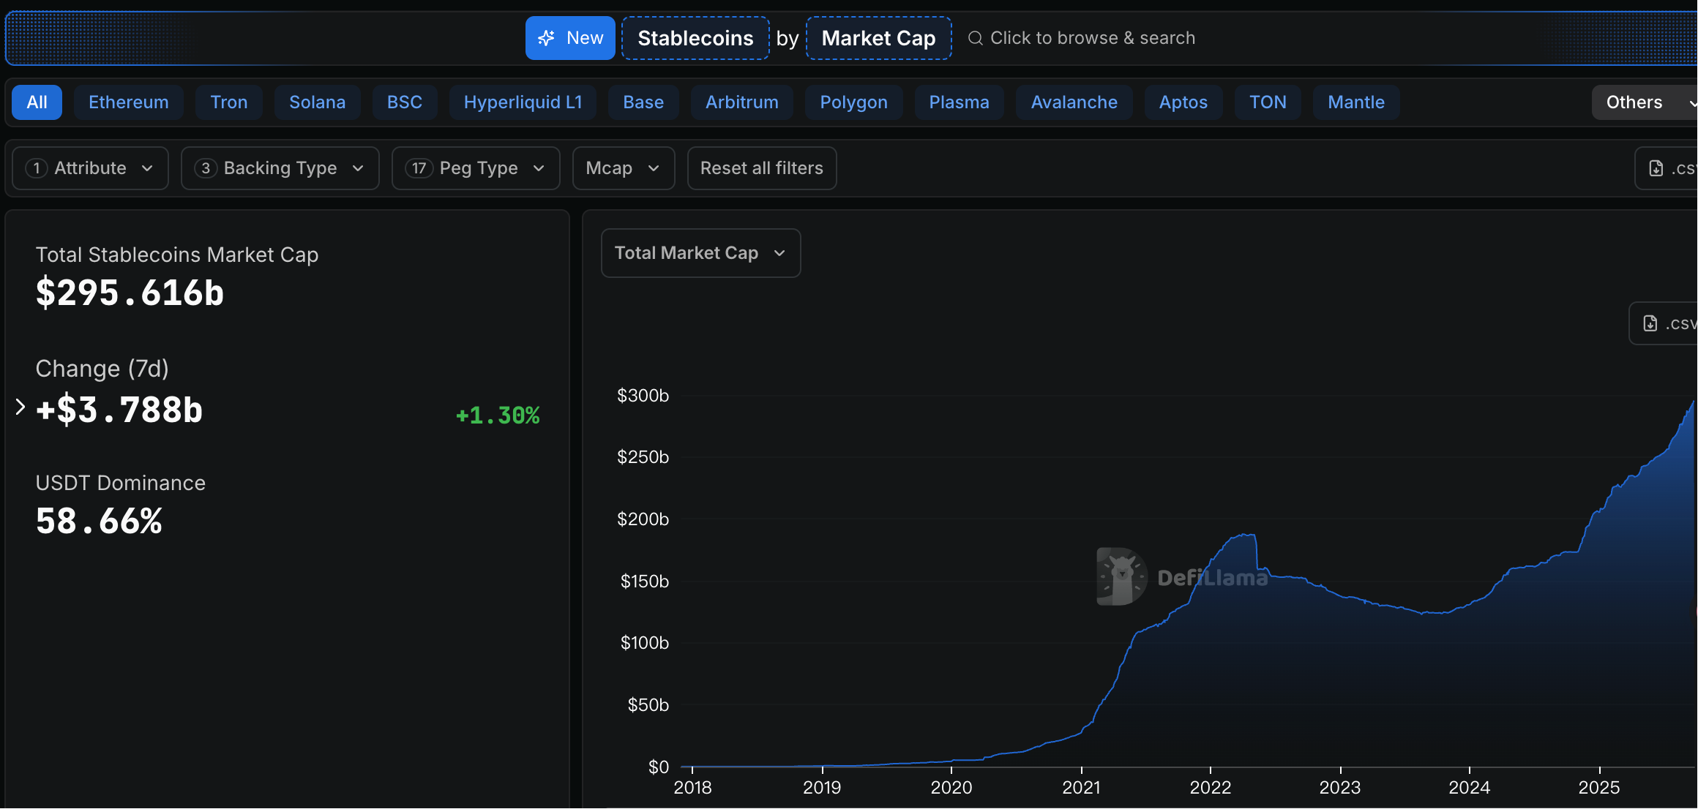
Task: Click the Stablecoins category selector
Action: [x=695, y=38]
